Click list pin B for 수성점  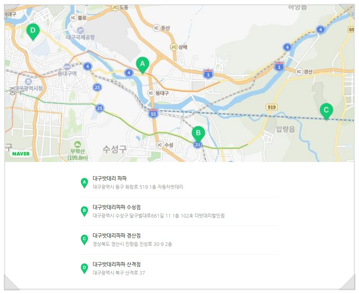tap(84, 211)
